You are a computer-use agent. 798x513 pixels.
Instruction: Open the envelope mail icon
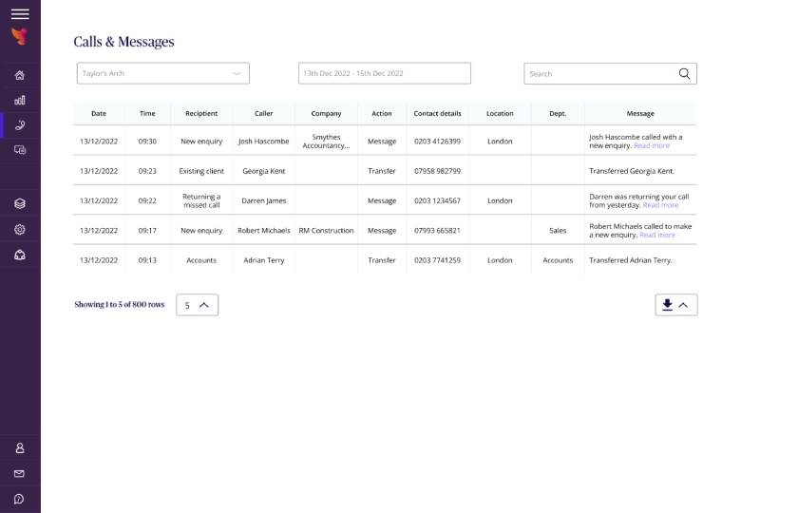[x=19, y=473]
